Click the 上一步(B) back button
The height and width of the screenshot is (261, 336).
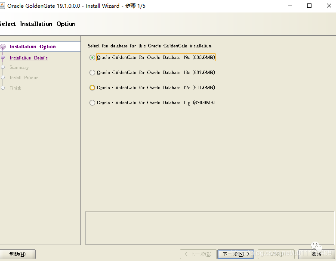198,254
